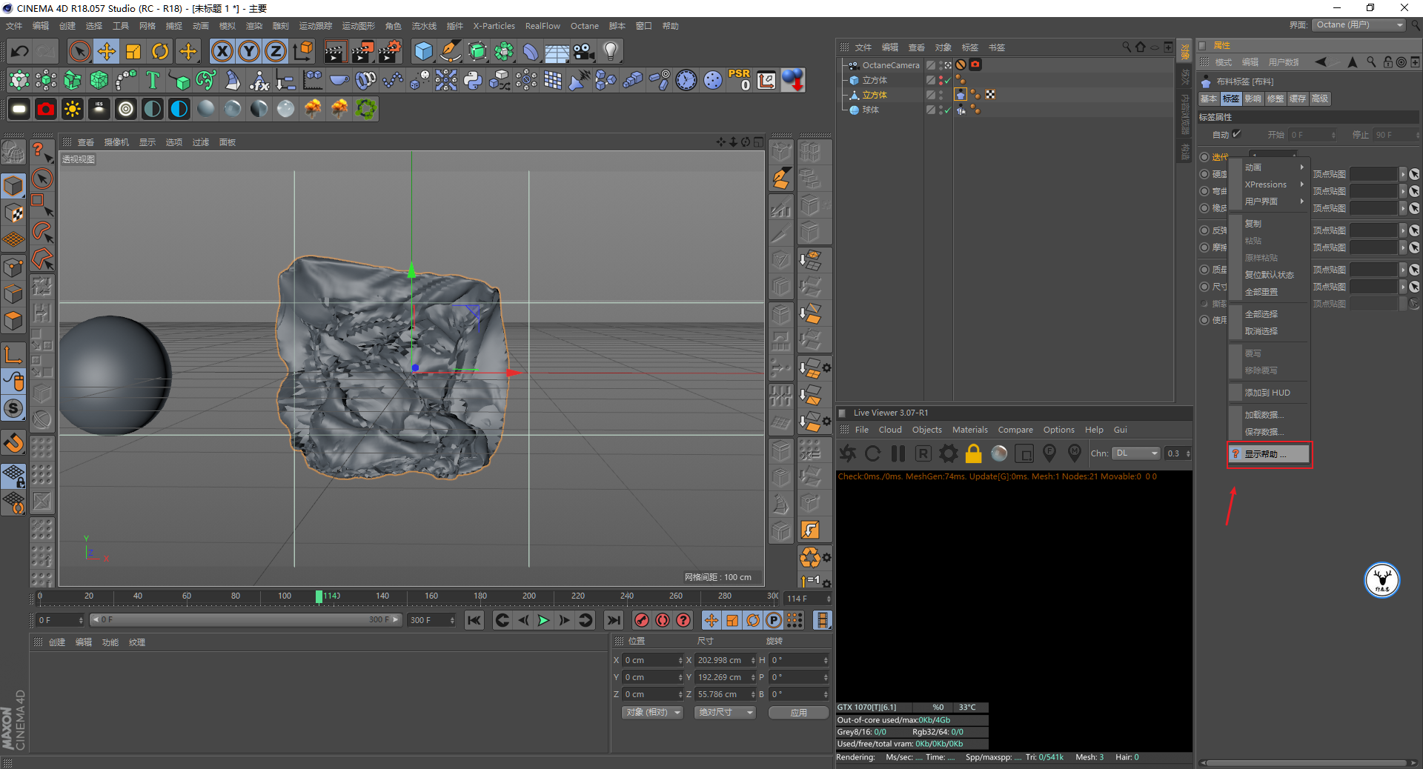
Task: Click the frame range slider bar
Action: 245,620
